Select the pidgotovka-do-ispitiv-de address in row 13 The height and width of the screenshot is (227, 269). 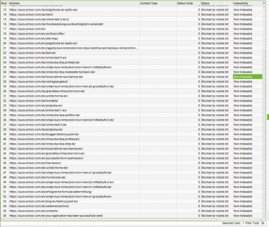click(x=44, y=10)
